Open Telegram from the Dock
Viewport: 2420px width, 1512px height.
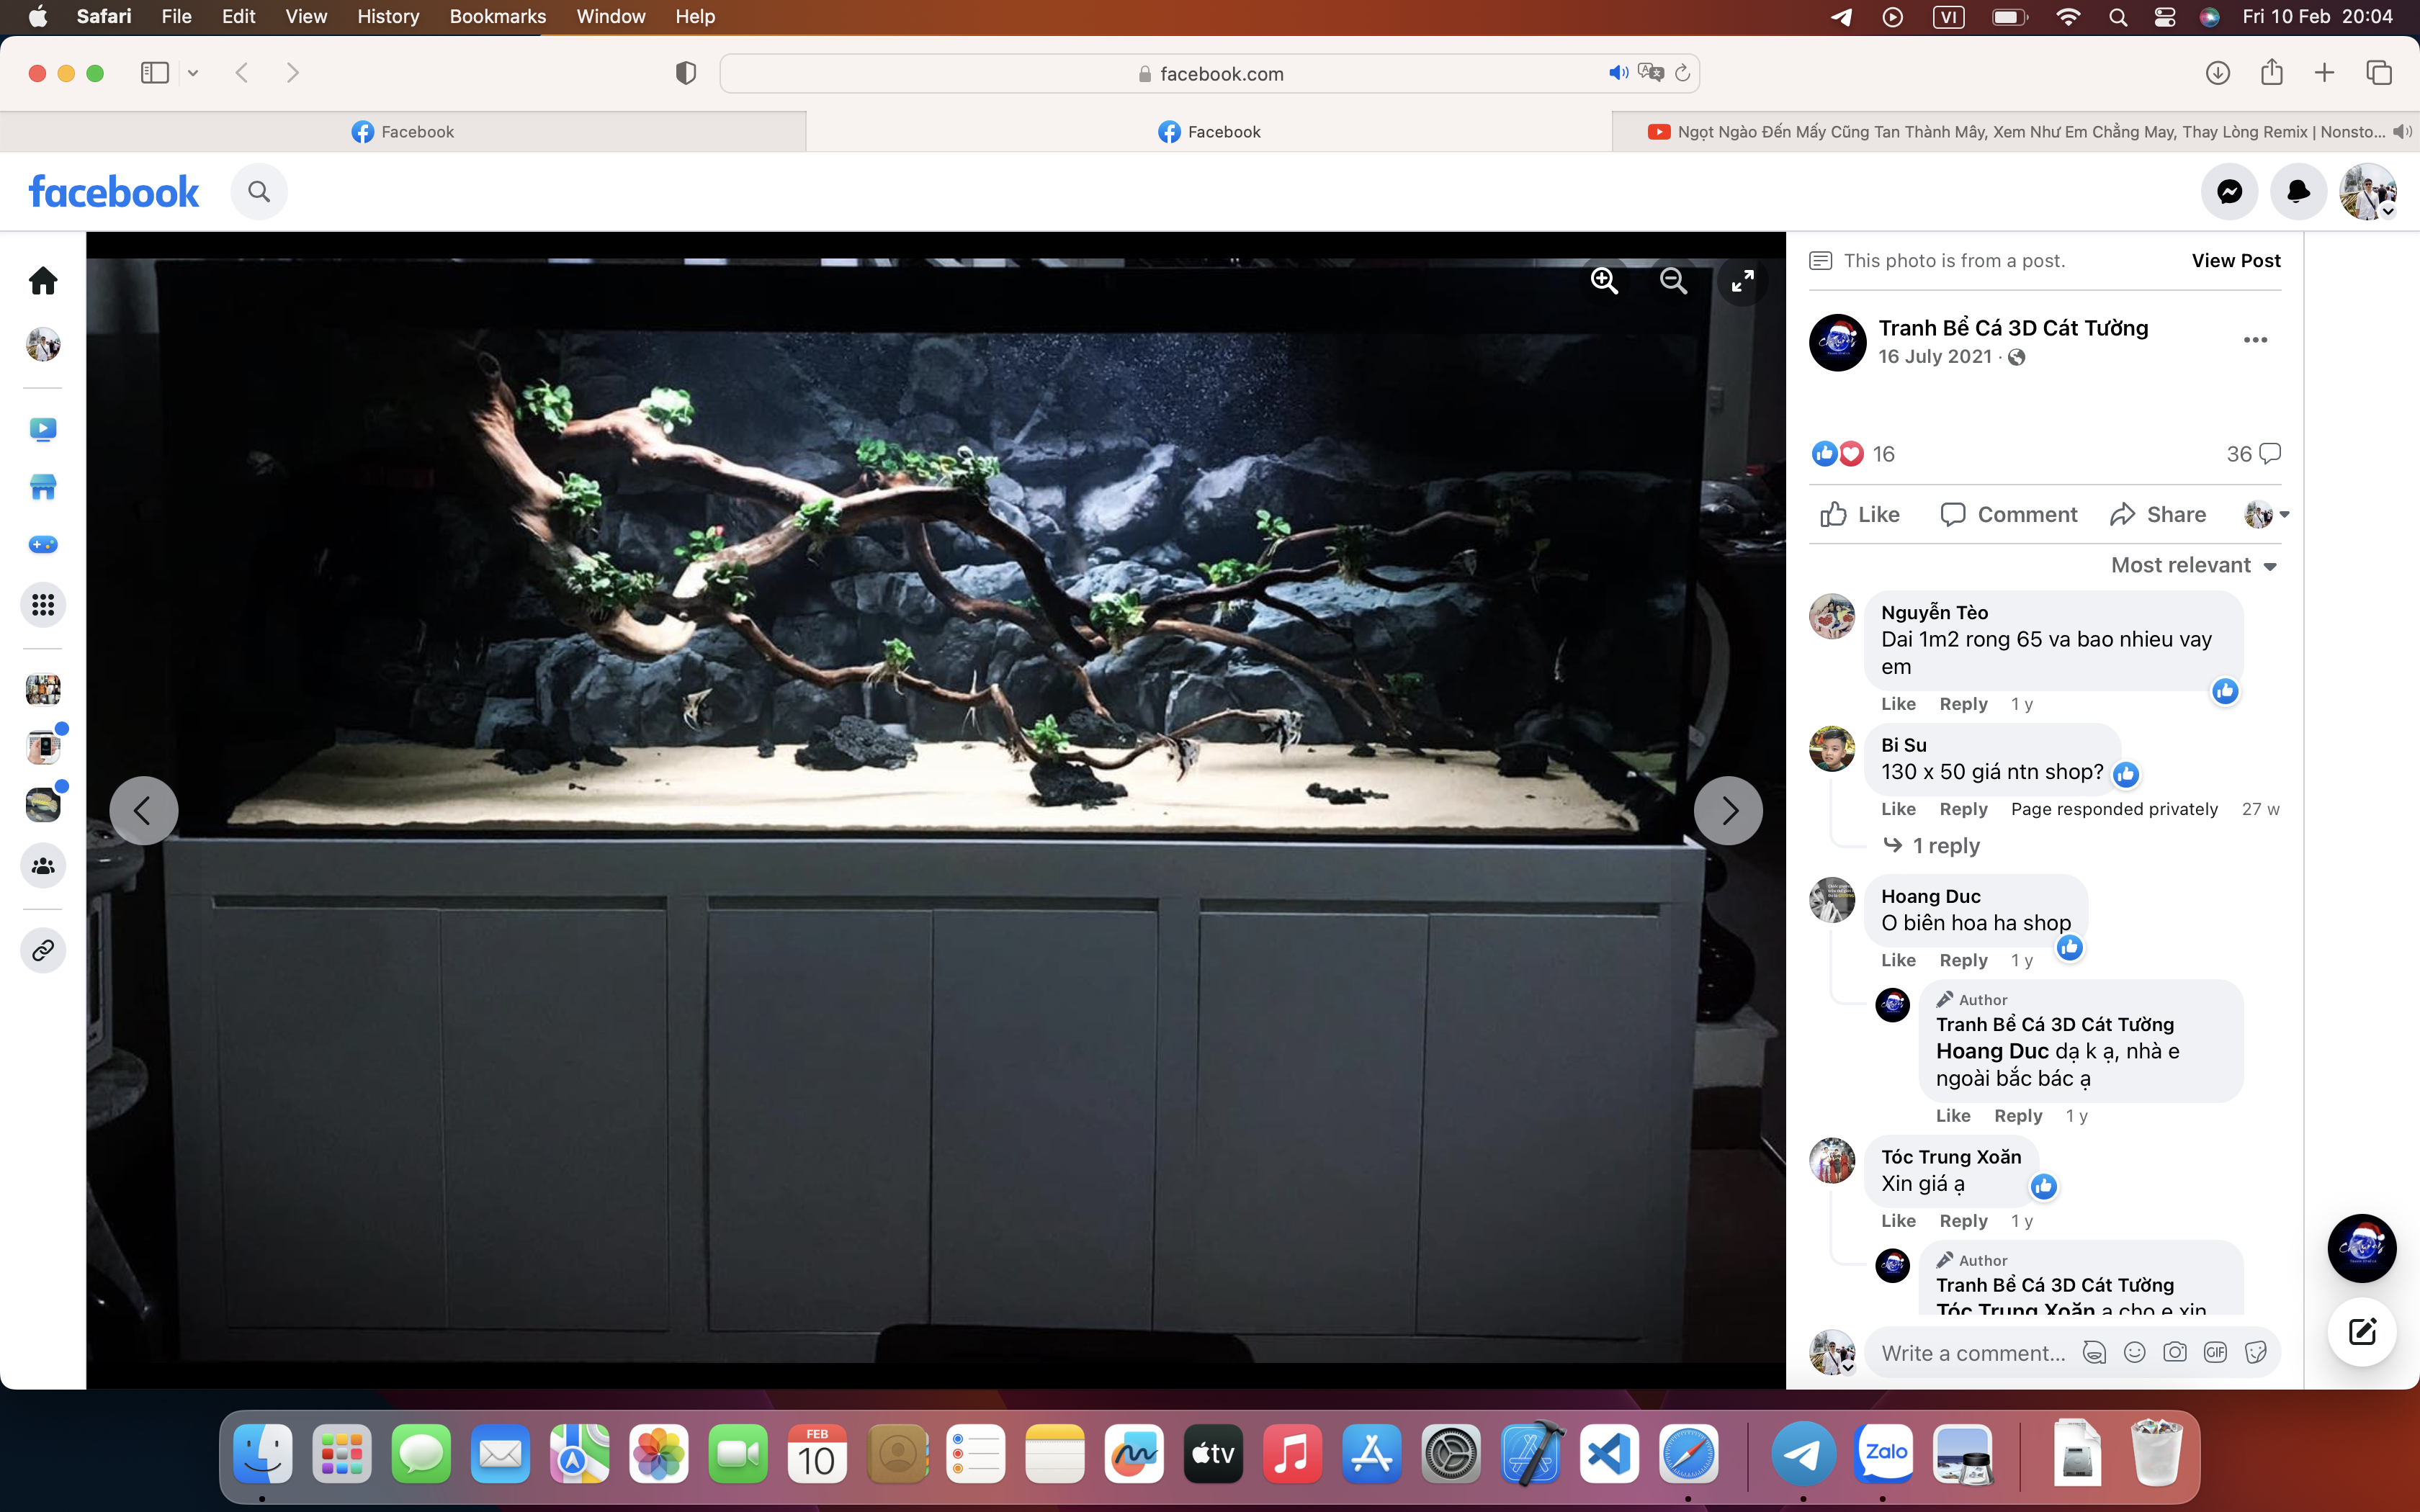pos(1803,1453)
